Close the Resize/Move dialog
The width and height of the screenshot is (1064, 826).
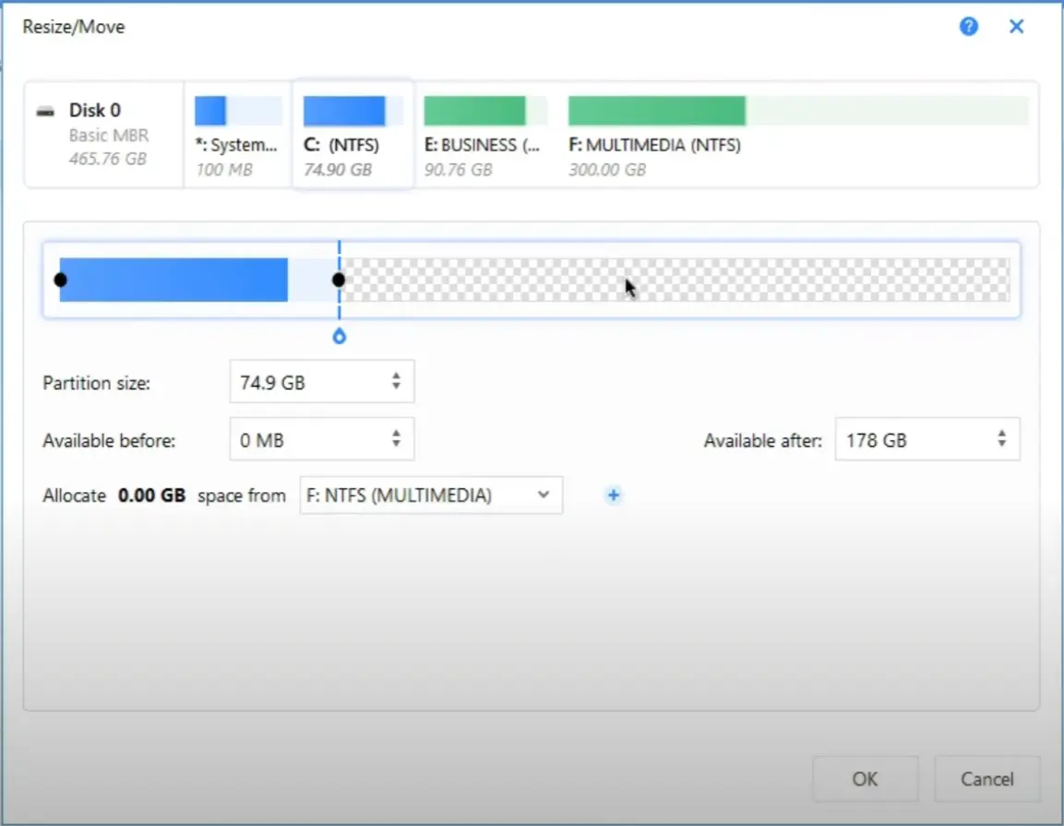[1016, 26]
